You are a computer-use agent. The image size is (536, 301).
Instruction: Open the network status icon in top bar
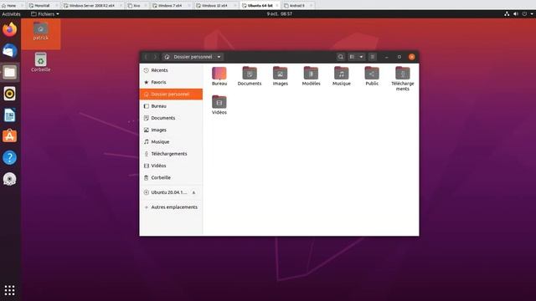pyautogui.click(x=507, y=14)
